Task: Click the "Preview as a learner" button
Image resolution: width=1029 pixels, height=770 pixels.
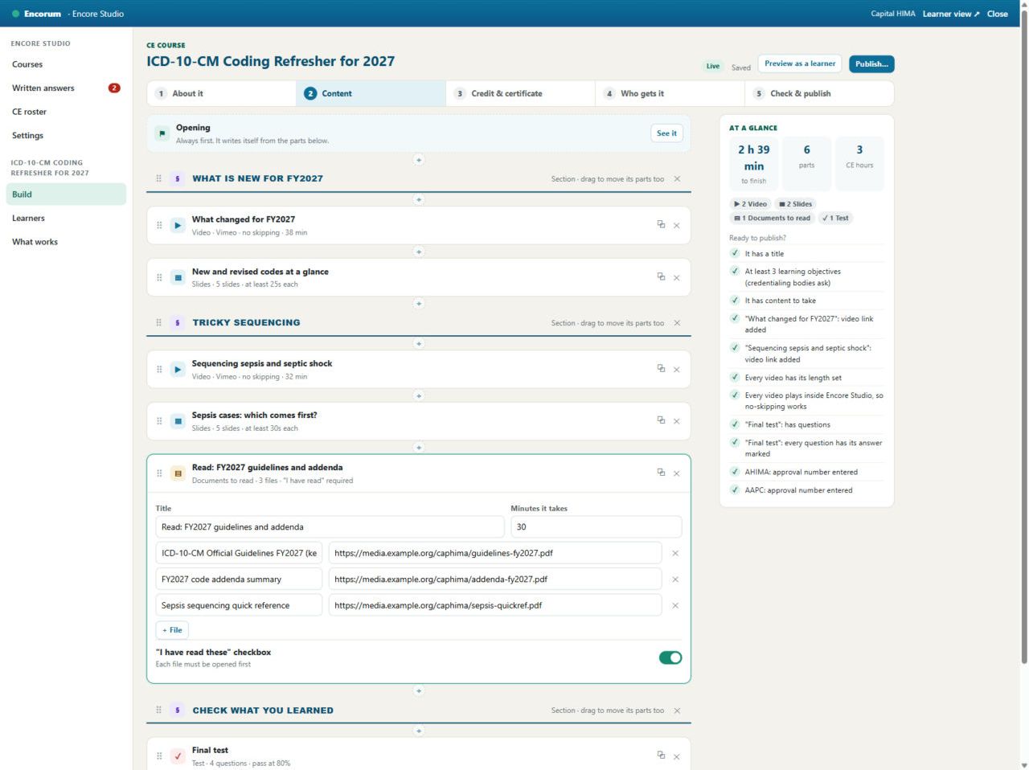Action: [800, 63]
